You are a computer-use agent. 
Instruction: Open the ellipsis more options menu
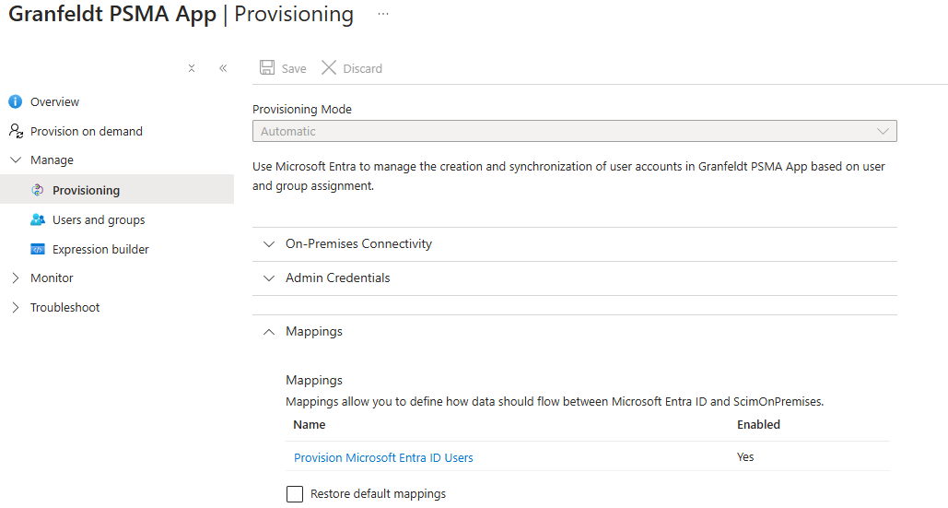383,15
